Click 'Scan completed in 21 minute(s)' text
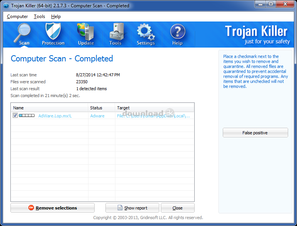The height and width of the screenshot is (226, 297). coord(45,96)
